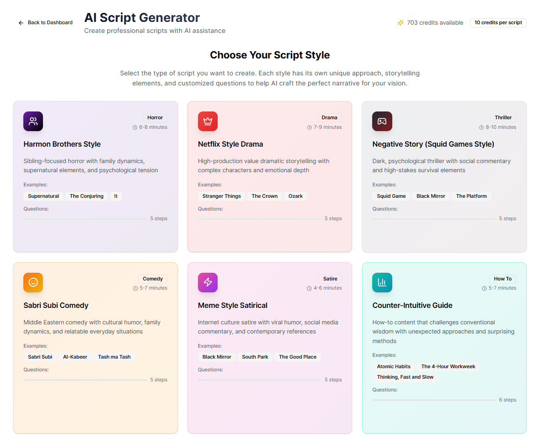This screenshot has width=545, height=439.
Task: Click the AI Script Generator page title
Action: 142,17
